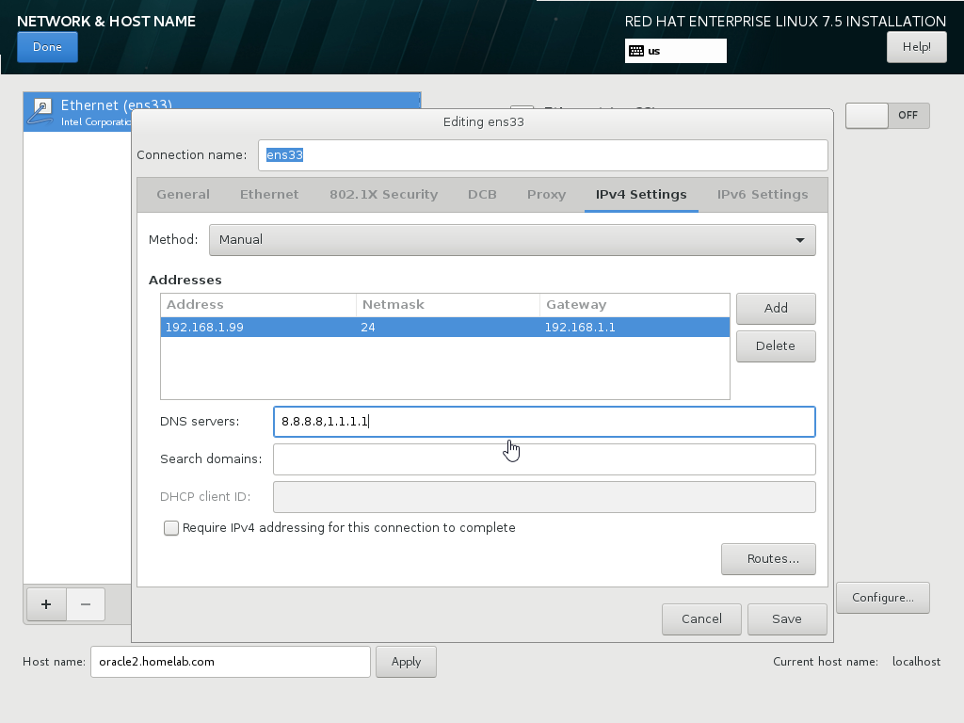Apply the hostname oracle2.homelab.com

click(405, 661)
